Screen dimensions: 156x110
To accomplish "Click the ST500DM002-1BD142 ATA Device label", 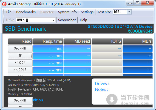I will (120, 27).
